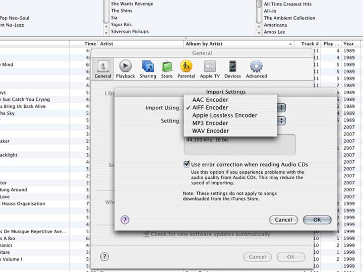Sort library by Artist column
Screen dimensions: 363x272
coord(141,44)
